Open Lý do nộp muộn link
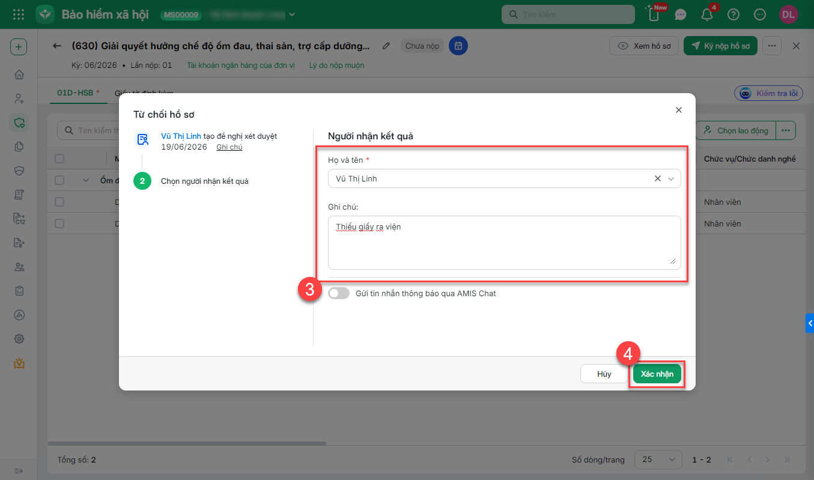The width and height of the screenshot is (814, 480). [336, 65]
